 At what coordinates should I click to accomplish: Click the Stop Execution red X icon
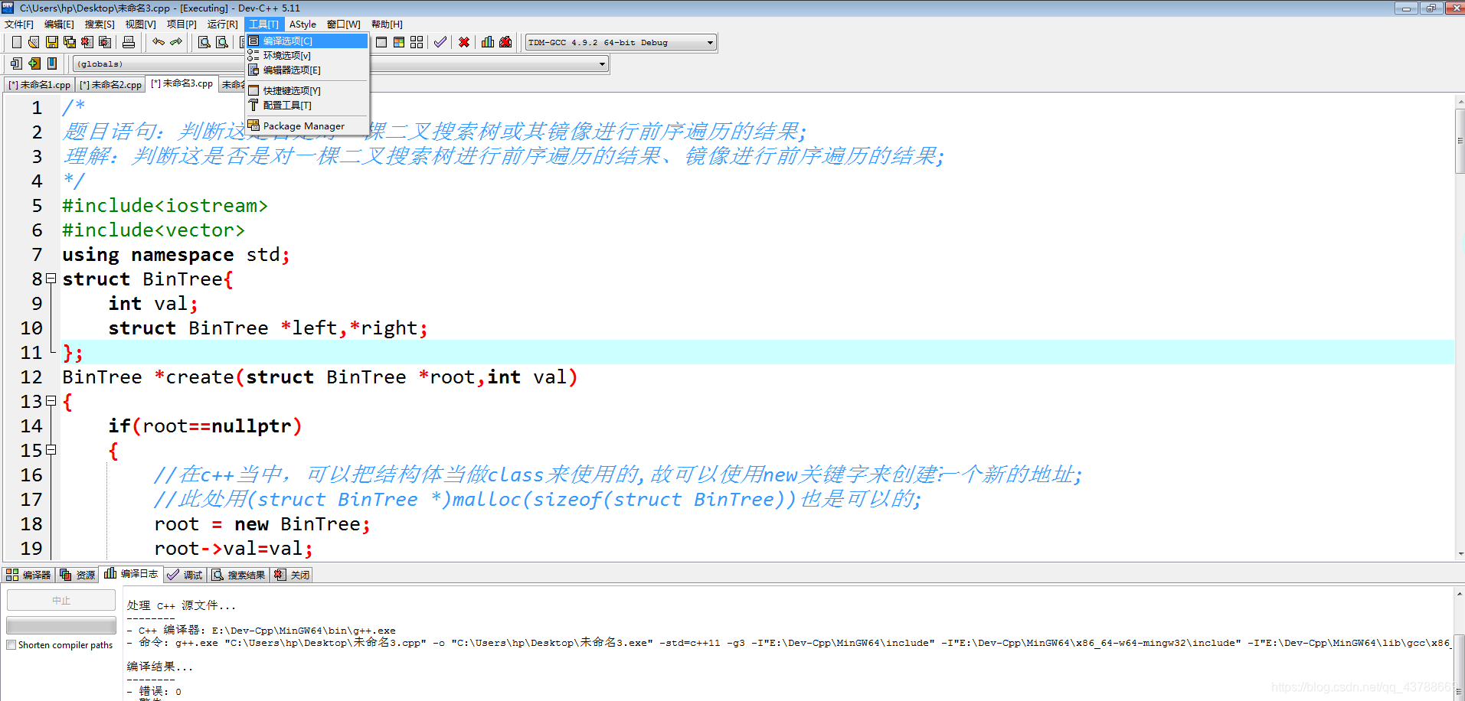(x=464, y=42)
